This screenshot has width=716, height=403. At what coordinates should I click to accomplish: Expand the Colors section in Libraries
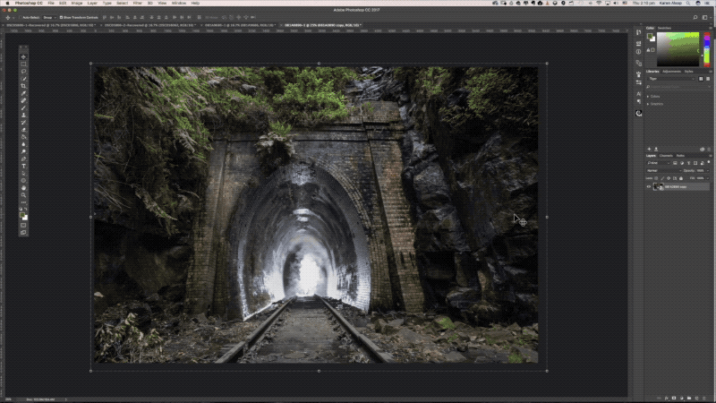(x=648, y=97)
